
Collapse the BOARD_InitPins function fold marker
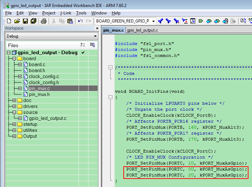(110, 97)
